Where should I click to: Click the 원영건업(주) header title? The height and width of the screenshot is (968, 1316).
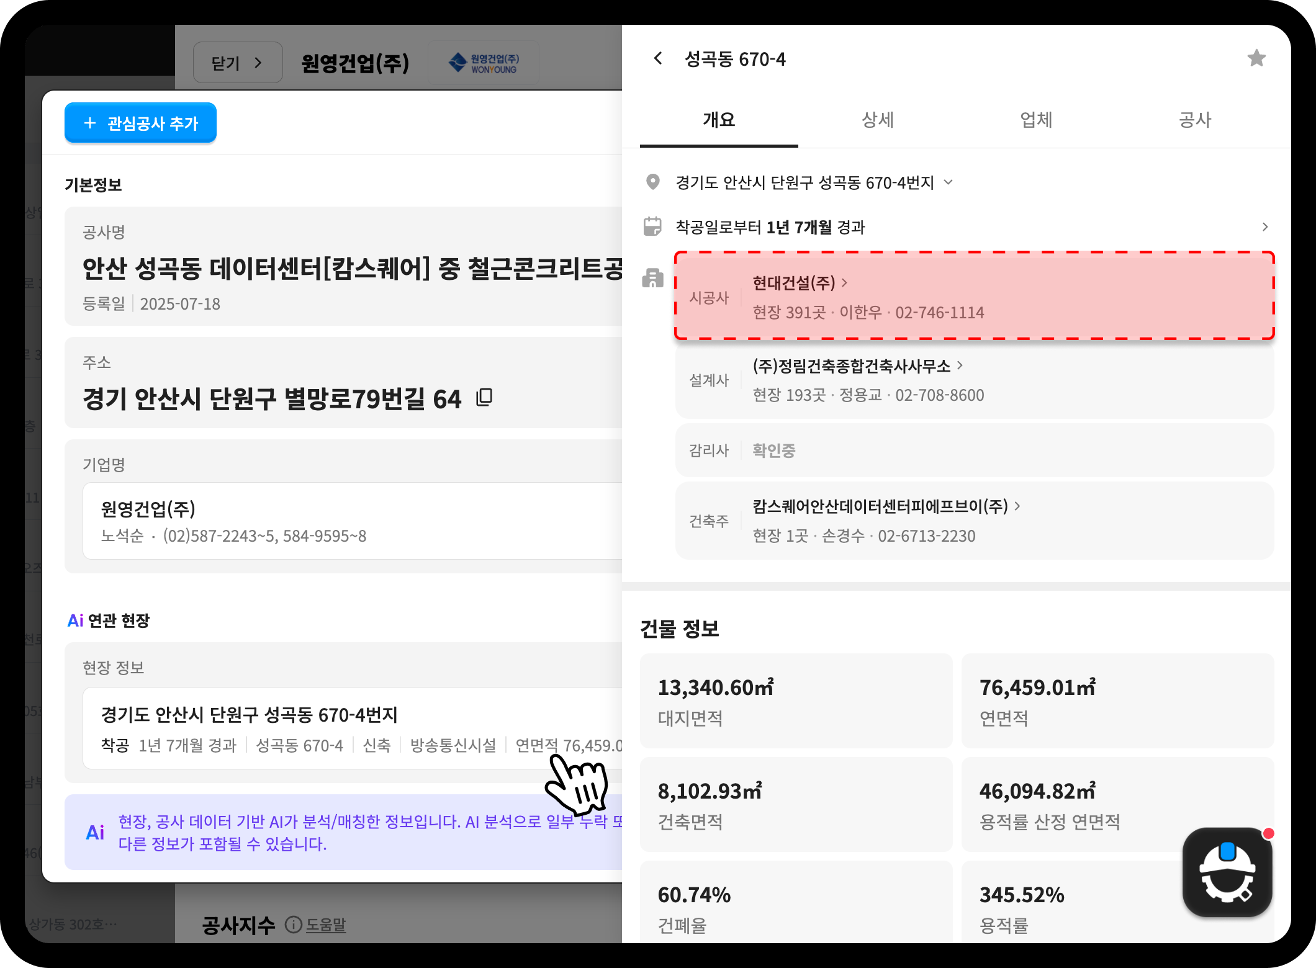point(355,63)
